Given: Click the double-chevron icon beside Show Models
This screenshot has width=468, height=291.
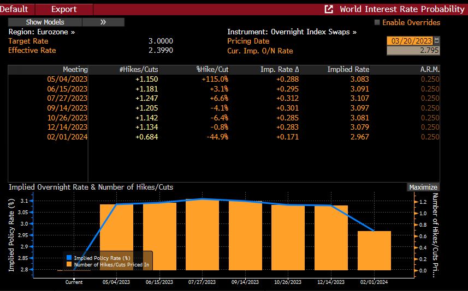Looking at the screenshot, I should pyautogui.click(x=103, y=22).
